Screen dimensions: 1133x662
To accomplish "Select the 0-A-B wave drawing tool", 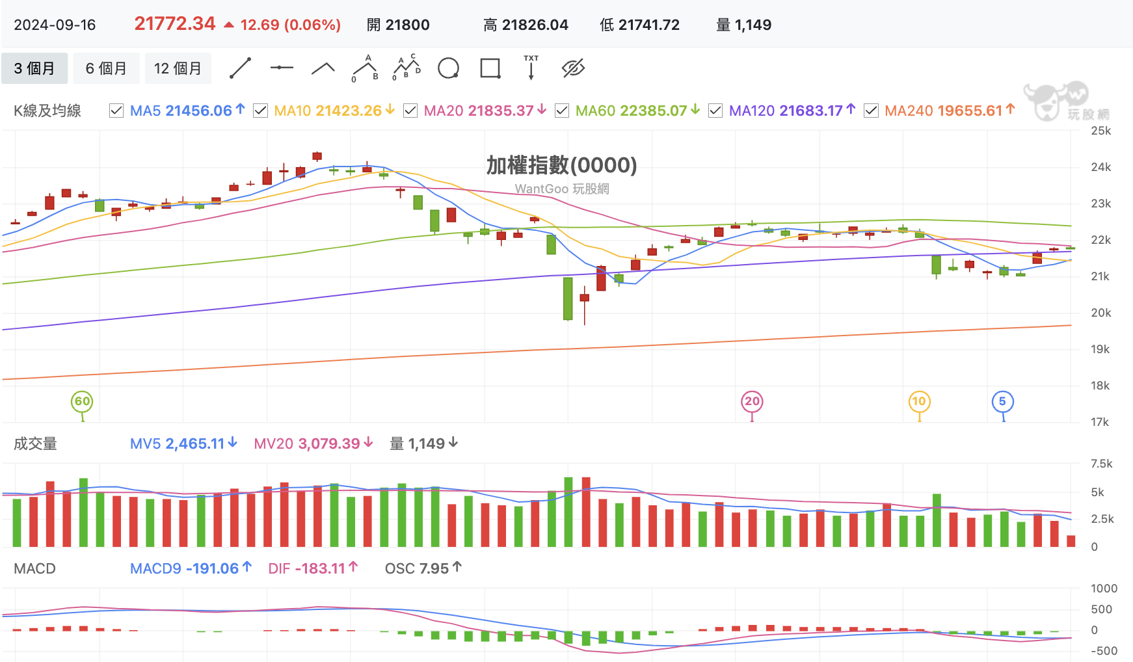I will tap(366, 68).
